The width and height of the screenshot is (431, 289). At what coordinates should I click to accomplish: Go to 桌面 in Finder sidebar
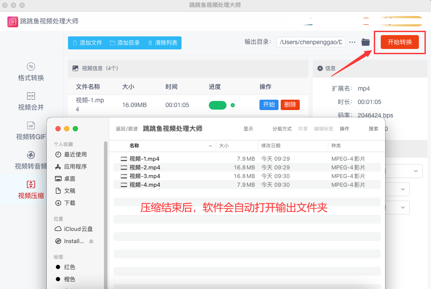[x=65, y=179]
